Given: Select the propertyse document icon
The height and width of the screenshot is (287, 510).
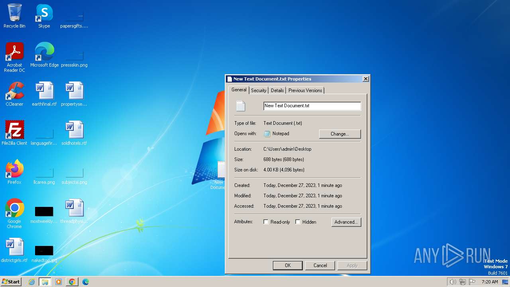Looking at the screenshot, I should point(74,94).
